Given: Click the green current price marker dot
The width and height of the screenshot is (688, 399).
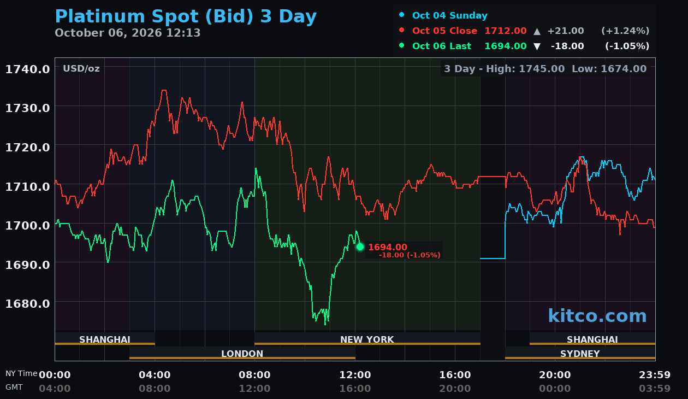Looking at the screenshot, I should [x=360, y=247].
